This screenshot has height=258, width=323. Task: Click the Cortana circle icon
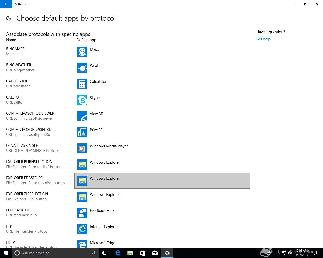(x=17, y=253)
